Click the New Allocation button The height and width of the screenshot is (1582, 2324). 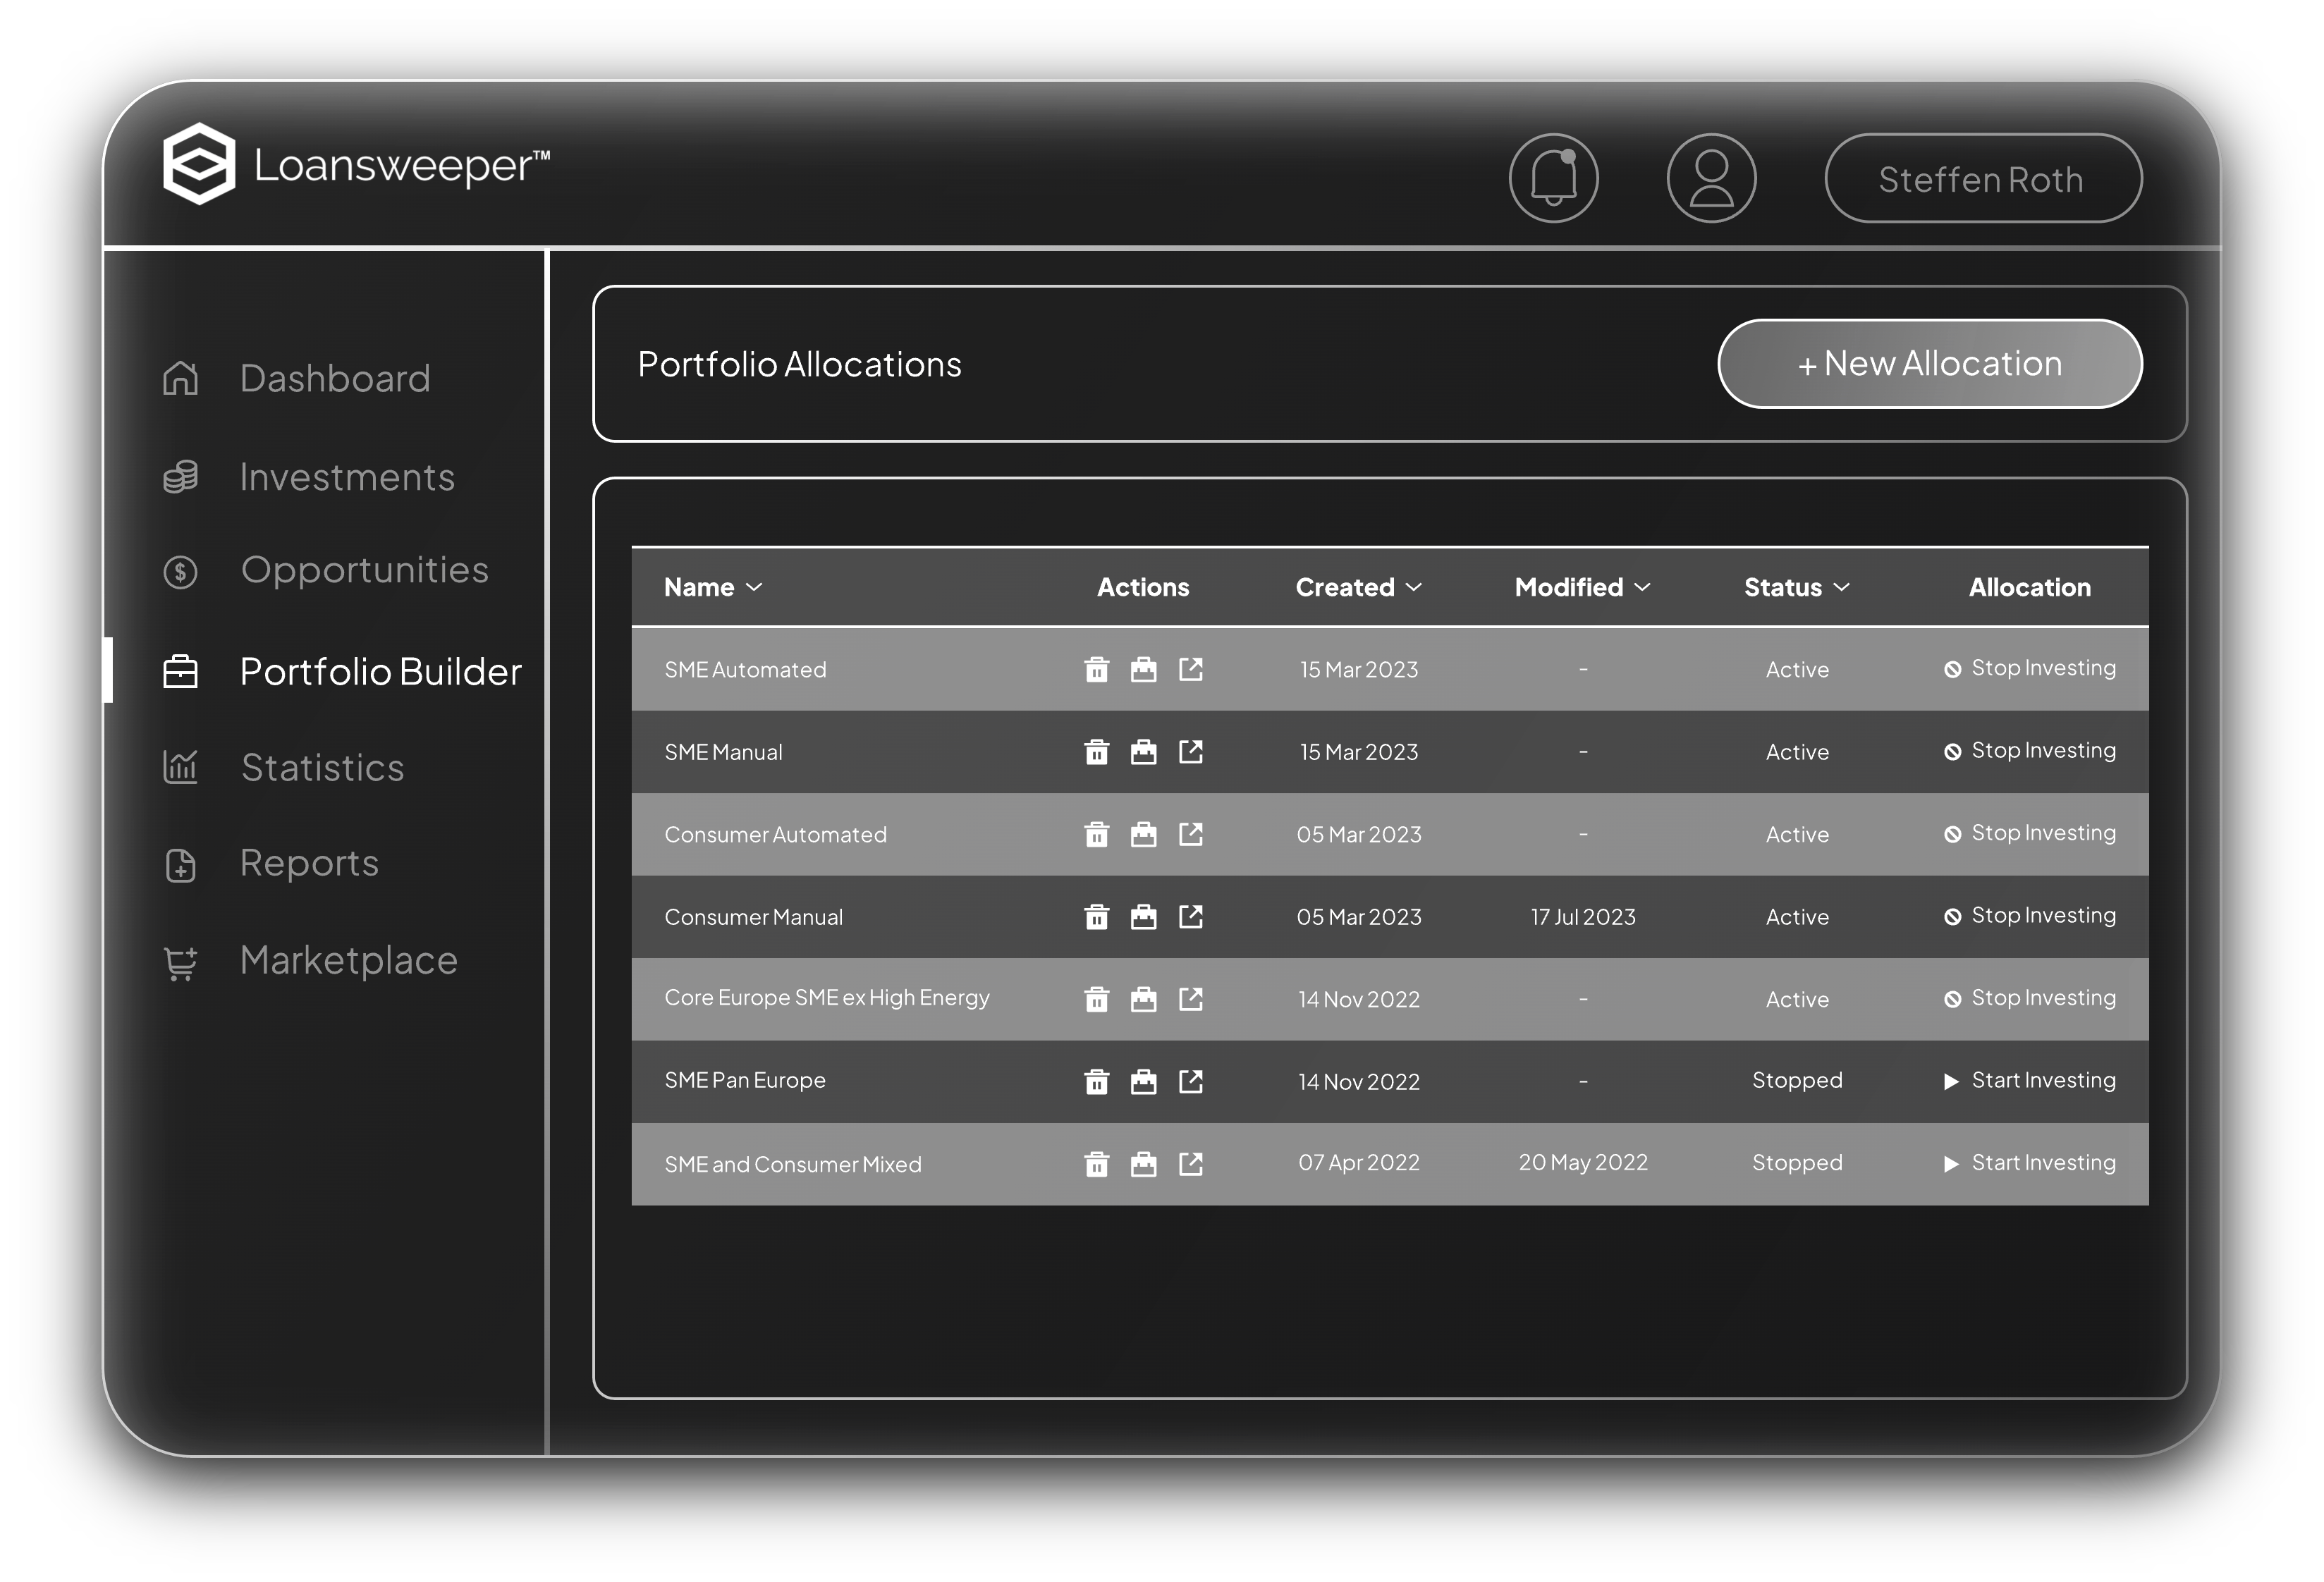[1930, 364]
